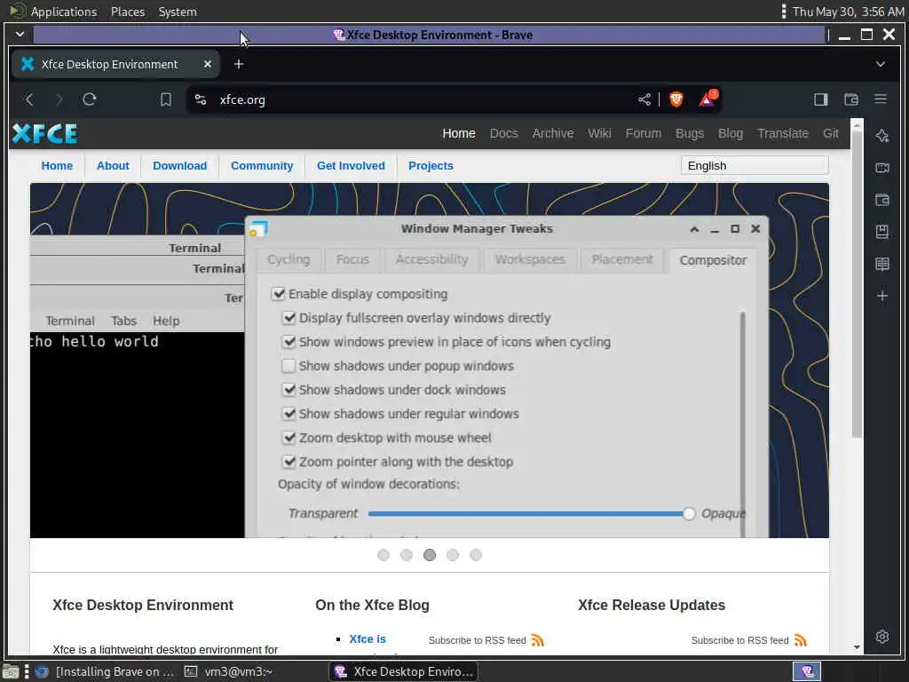This screenshot has width=909, height=682.
Task: Select fifth carousel dot indicator
Action: pos(476,556)
